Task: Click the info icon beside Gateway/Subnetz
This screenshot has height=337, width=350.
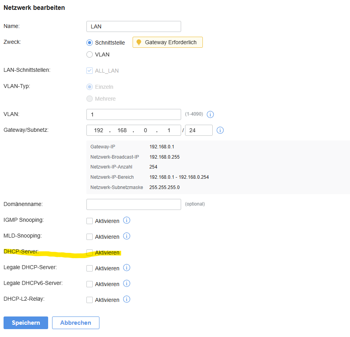Action: coord(220,130)
